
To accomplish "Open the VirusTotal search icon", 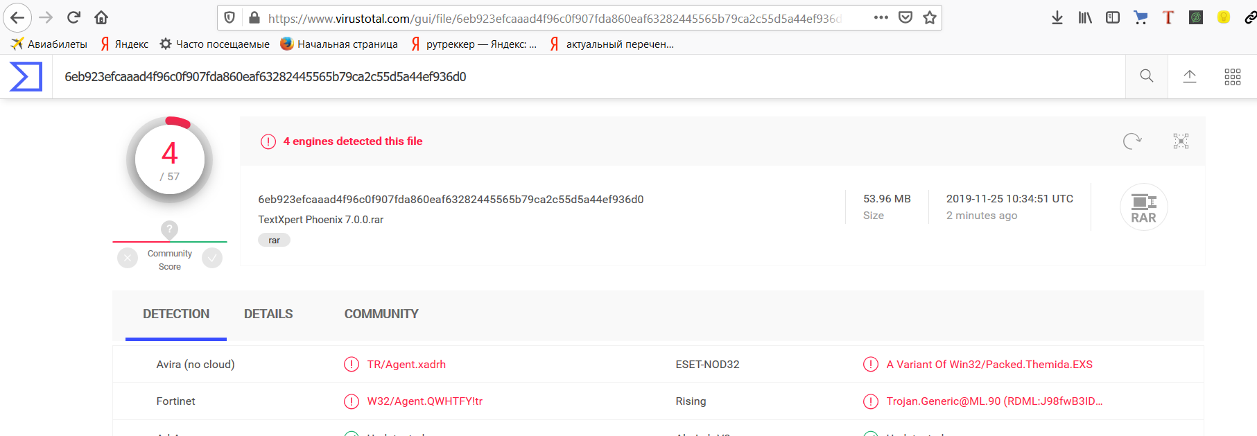I will pos(1147,76).
